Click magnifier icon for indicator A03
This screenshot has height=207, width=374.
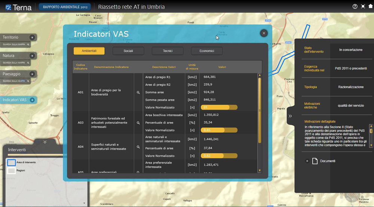(x=138, y=123)
